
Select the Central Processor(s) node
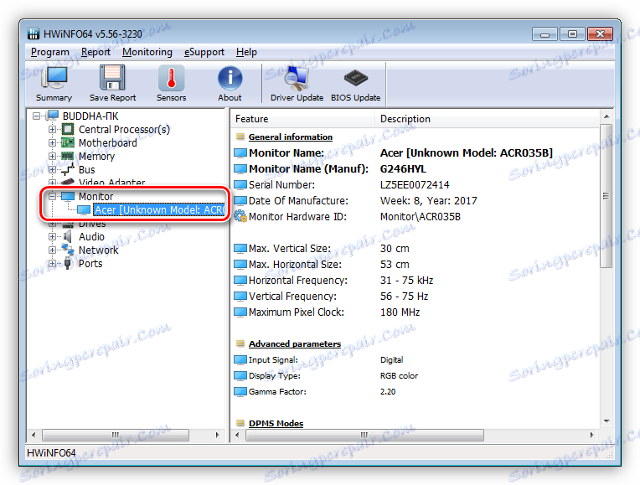(x=124, y=129)
